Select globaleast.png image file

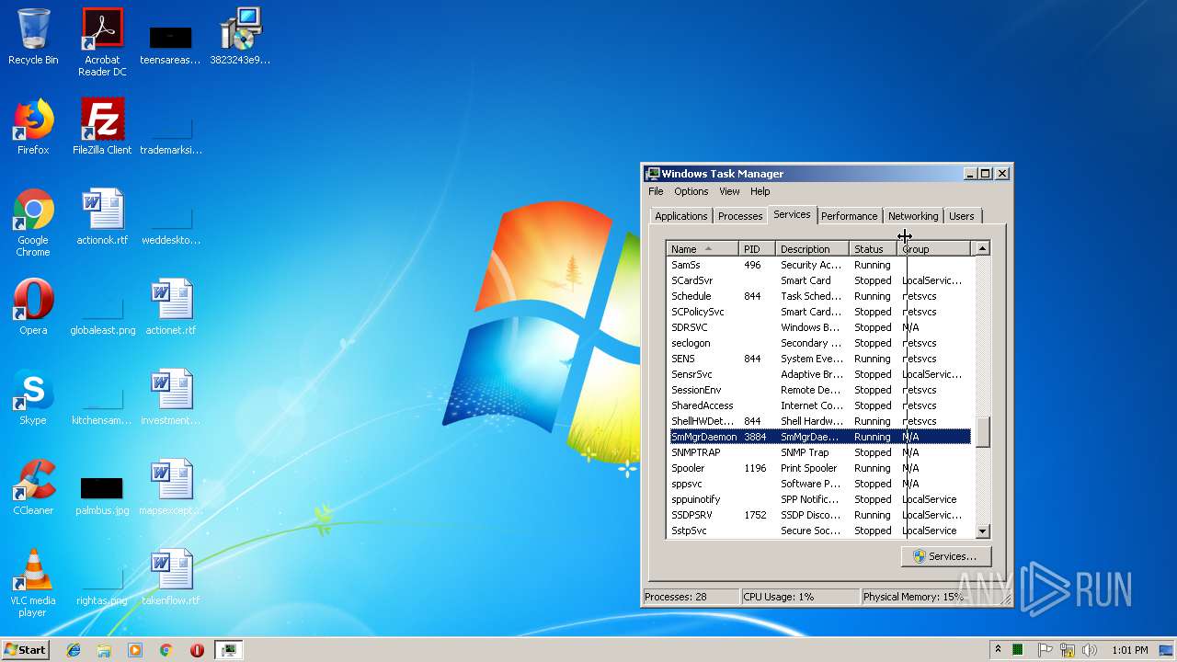[x=102, y=314]
